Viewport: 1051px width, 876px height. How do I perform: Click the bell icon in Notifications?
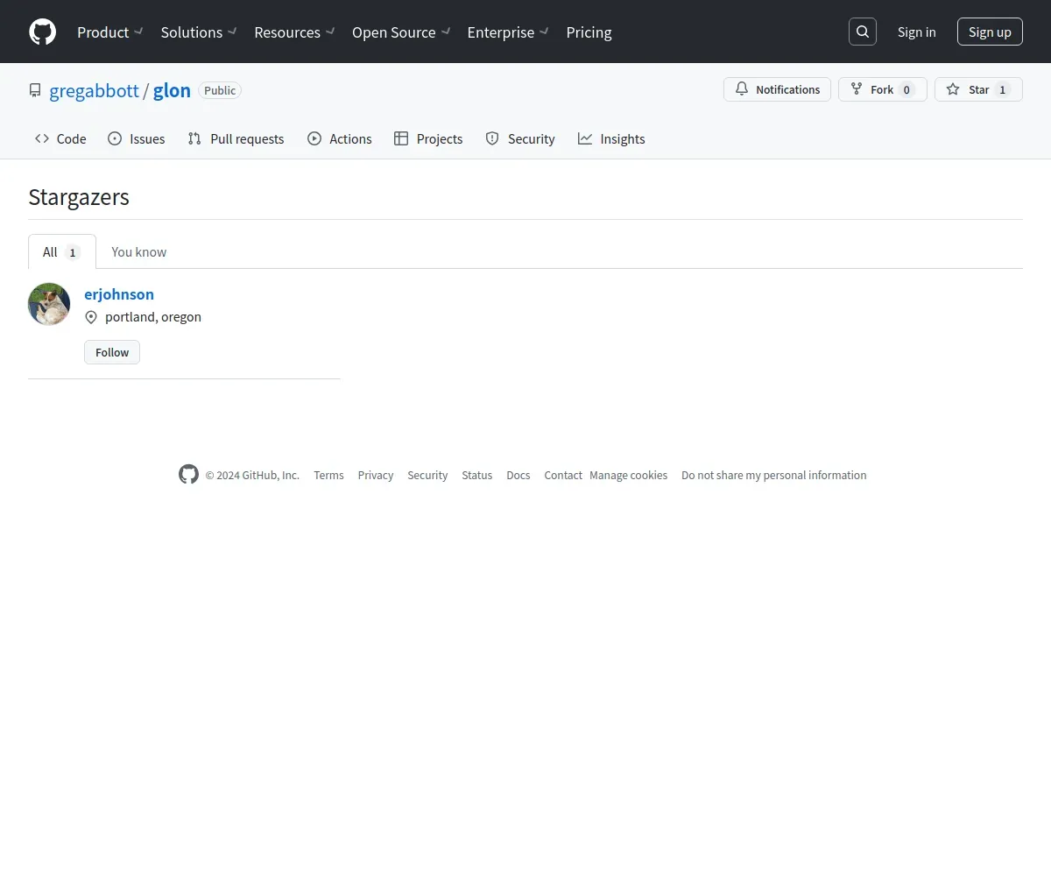[x=742, y=89]
